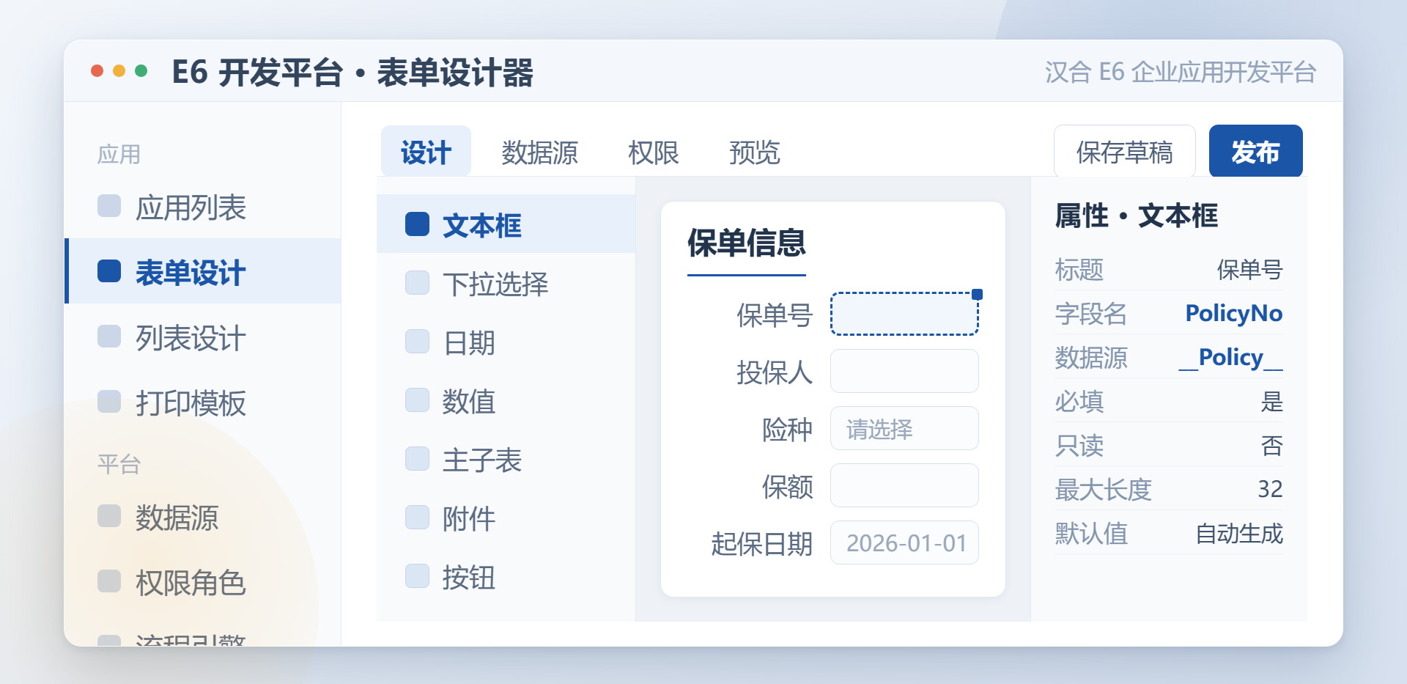1407x684 pixels.
Task: Click the 权限角色 sidebar icon
Action: [x=109, y=581]
